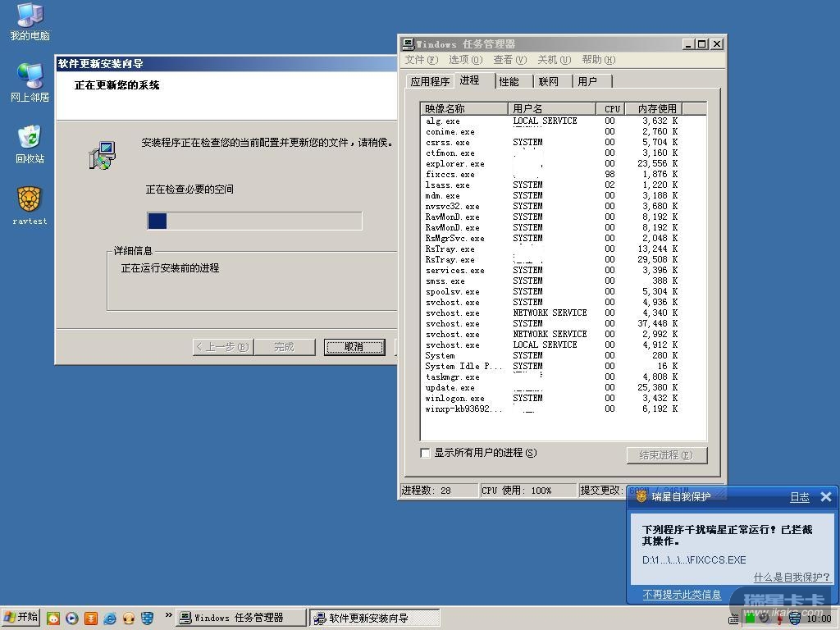
Task: Click the CPU 使用: 100% status entry
Action: tap(528, 491)
